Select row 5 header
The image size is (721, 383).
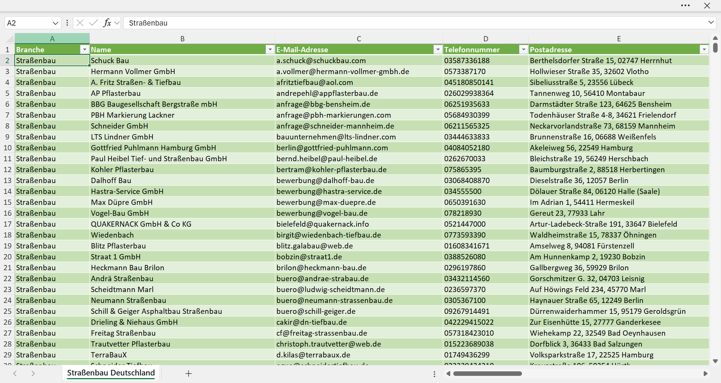[8, 93]
